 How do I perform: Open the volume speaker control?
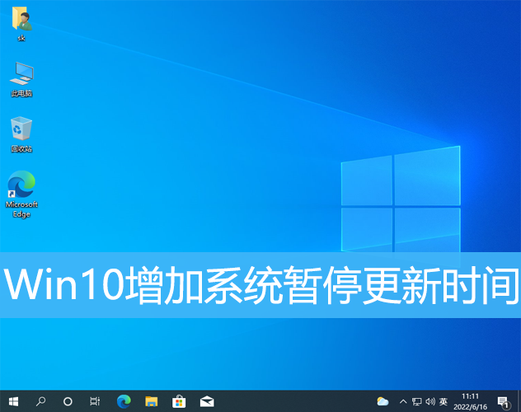point(429,401)
